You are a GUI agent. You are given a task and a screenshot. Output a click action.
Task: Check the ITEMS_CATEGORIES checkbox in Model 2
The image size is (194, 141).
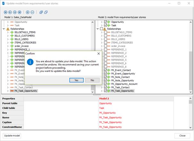pos(105,42)
